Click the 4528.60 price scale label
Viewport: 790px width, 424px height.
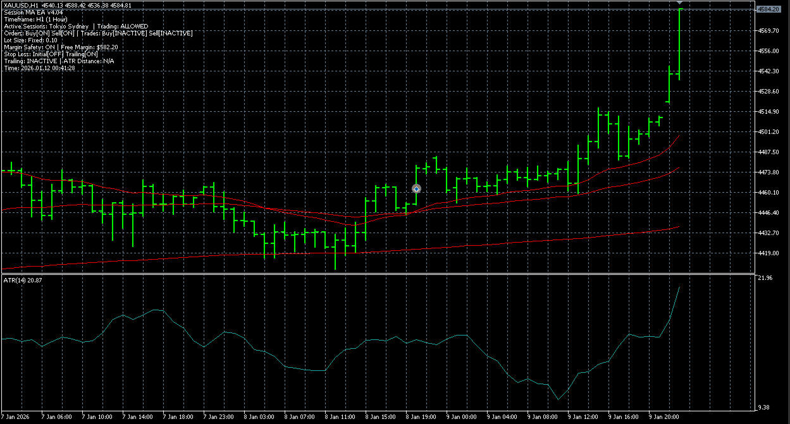(768, 91)
